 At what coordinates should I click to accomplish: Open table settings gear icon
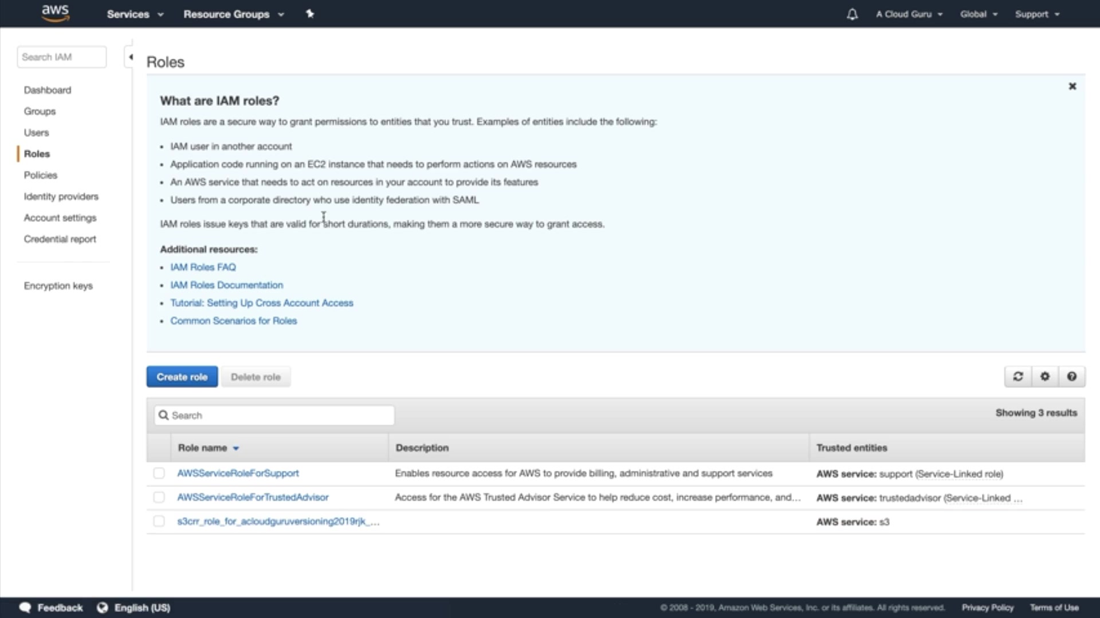pos(1045,377)
